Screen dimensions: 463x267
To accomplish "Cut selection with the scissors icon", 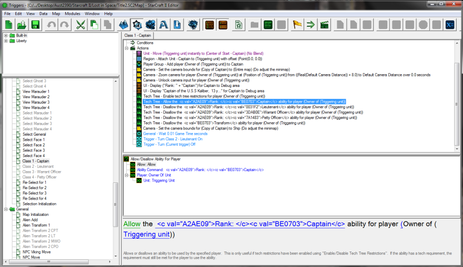I will [81, 25].
